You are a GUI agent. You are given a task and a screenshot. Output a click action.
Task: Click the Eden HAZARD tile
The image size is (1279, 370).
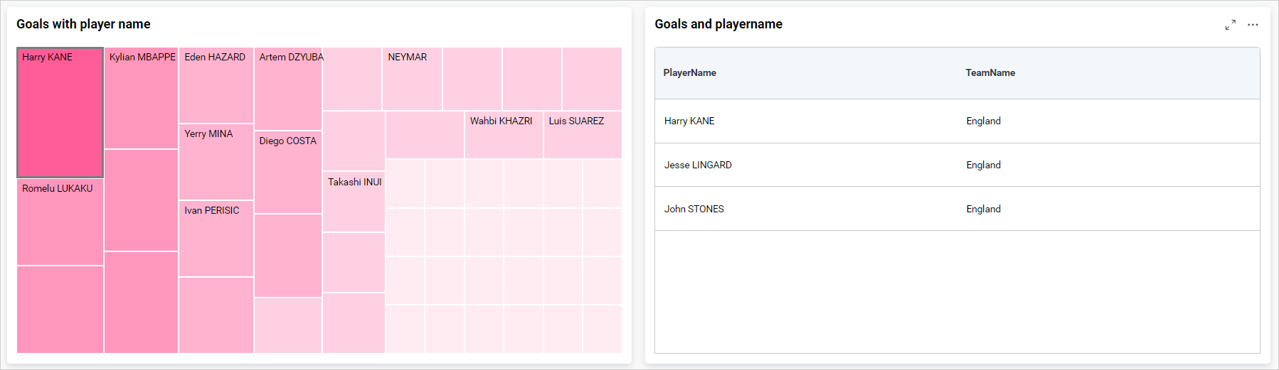coord(216,85)
